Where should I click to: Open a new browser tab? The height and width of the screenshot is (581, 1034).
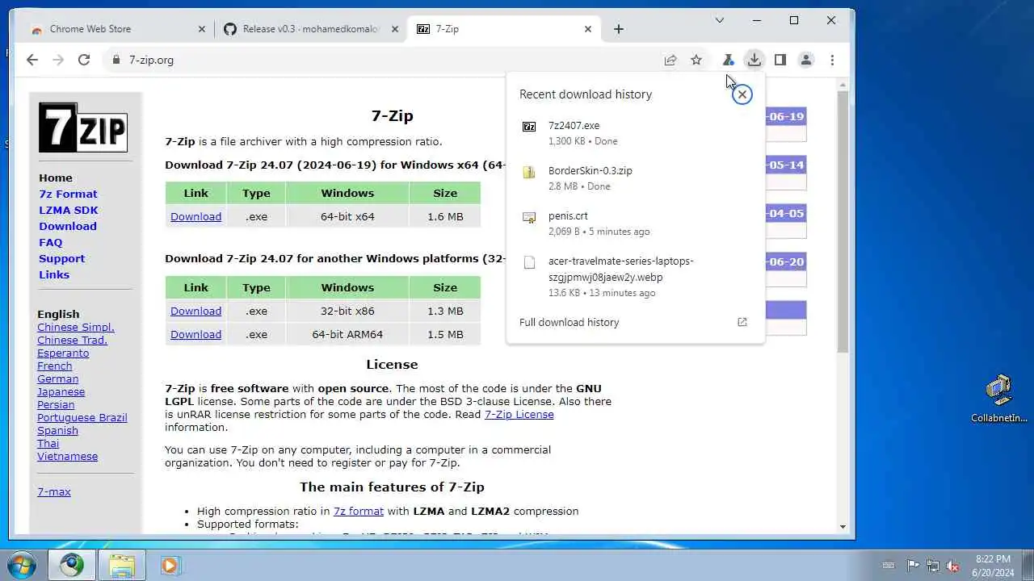pos(619,29)
